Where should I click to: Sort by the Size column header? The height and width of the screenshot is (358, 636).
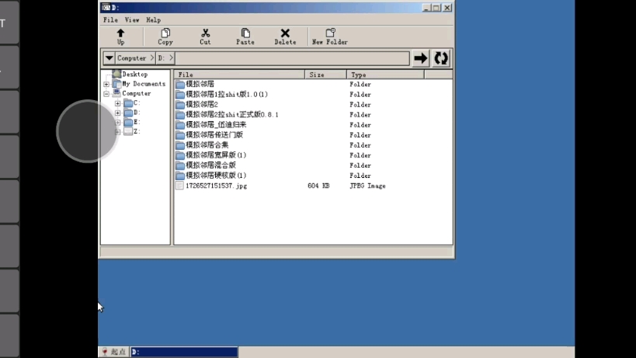(325, 75)
